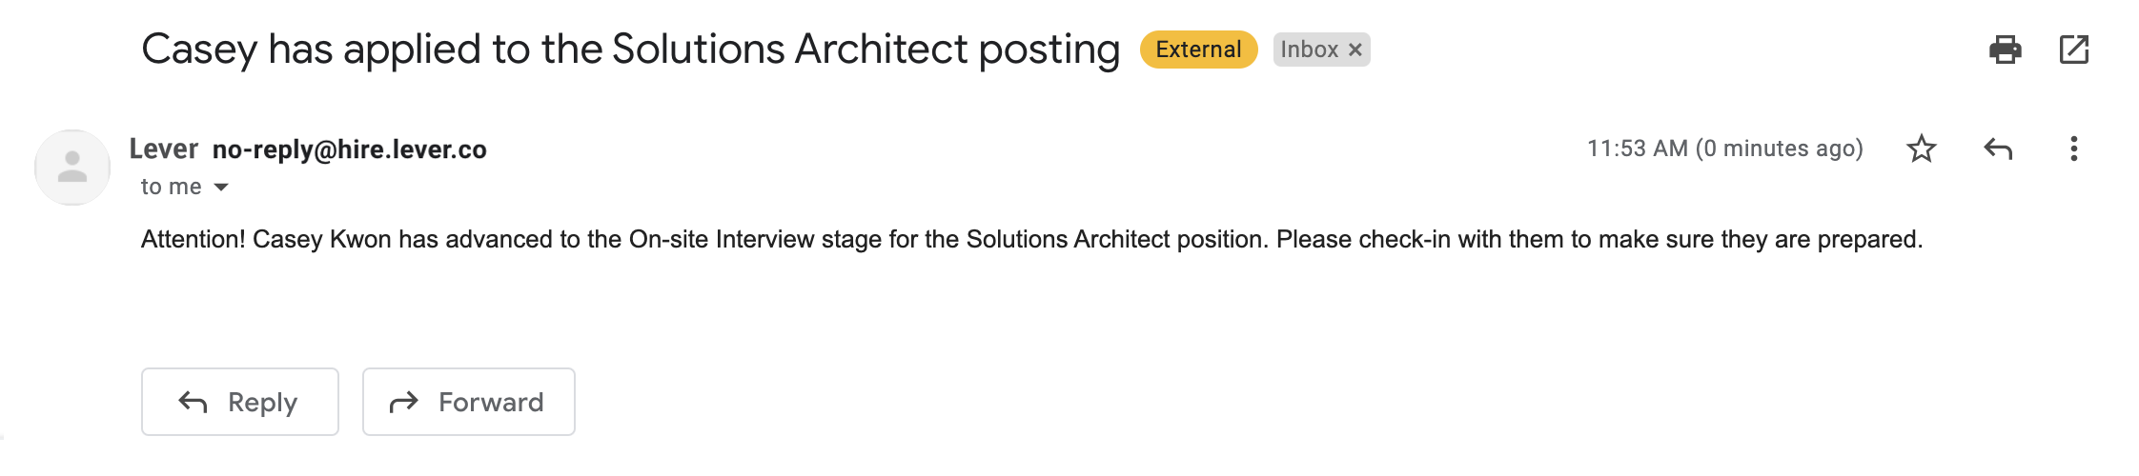Click the "to me" recipient text
The image size is (2139, 476).
pos(172,187)
